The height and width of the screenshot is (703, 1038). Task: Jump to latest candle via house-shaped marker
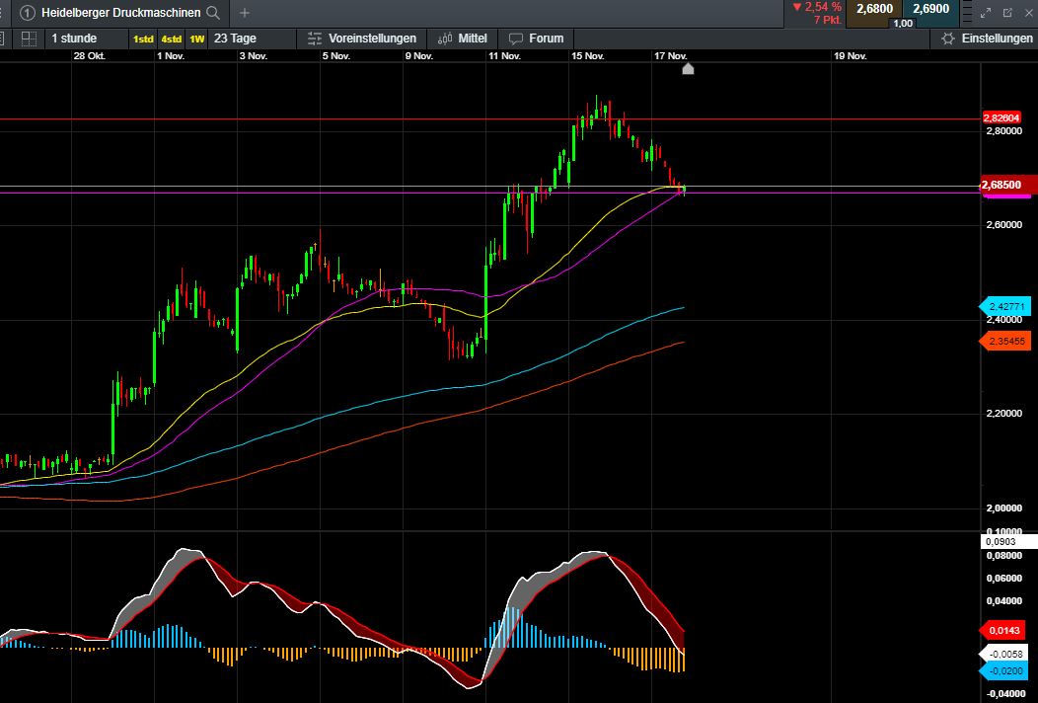[688, 68]
